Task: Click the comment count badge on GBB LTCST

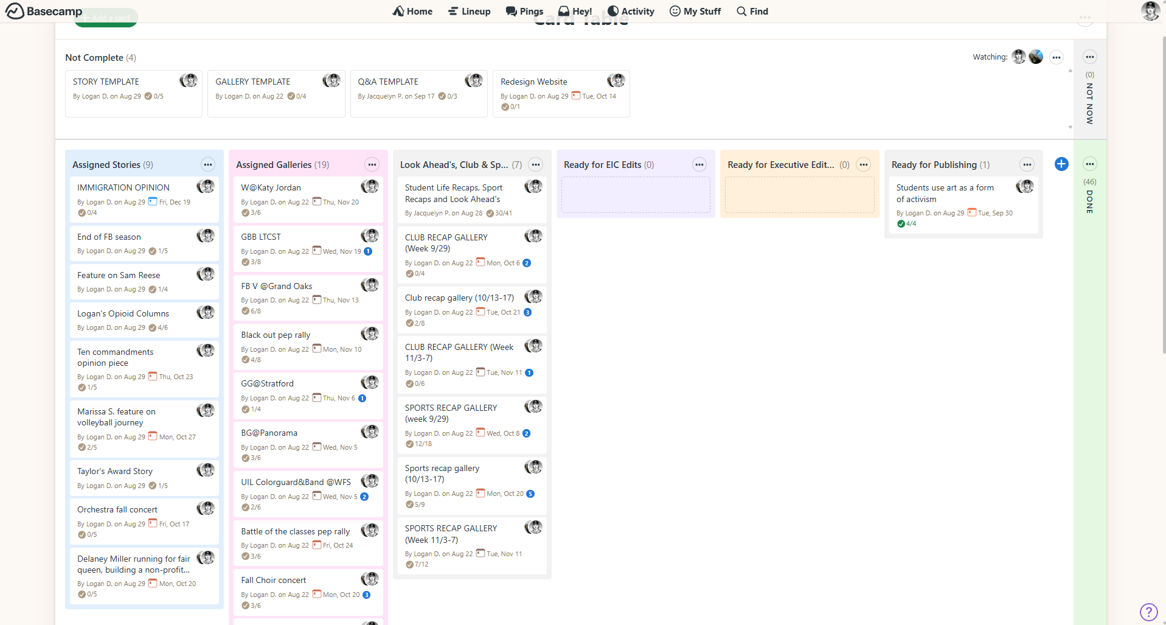Action: [x=368, y=251]
